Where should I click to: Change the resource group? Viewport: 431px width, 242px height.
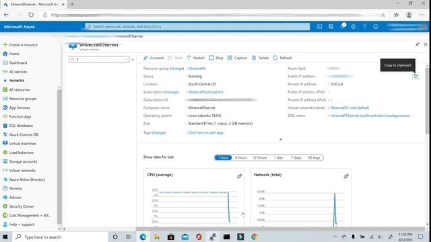point(176,69)
